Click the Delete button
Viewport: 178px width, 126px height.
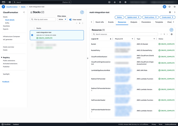(x=119, y=17)
